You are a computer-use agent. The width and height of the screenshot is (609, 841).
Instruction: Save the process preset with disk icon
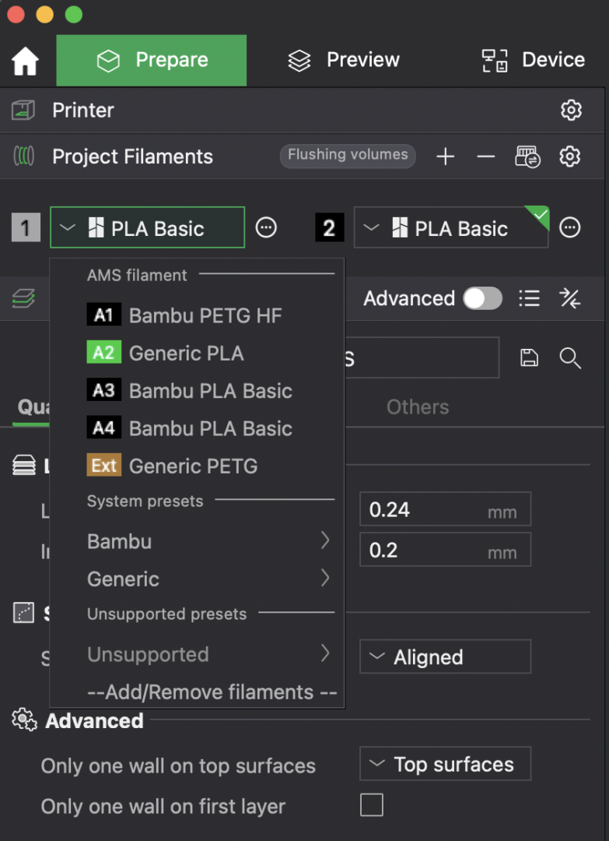(529, 357)
